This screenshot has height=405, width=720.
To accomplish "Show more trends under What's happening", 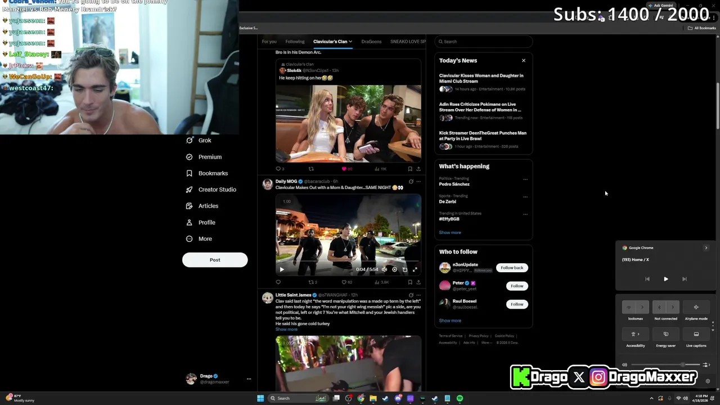I will coord(450,232).
